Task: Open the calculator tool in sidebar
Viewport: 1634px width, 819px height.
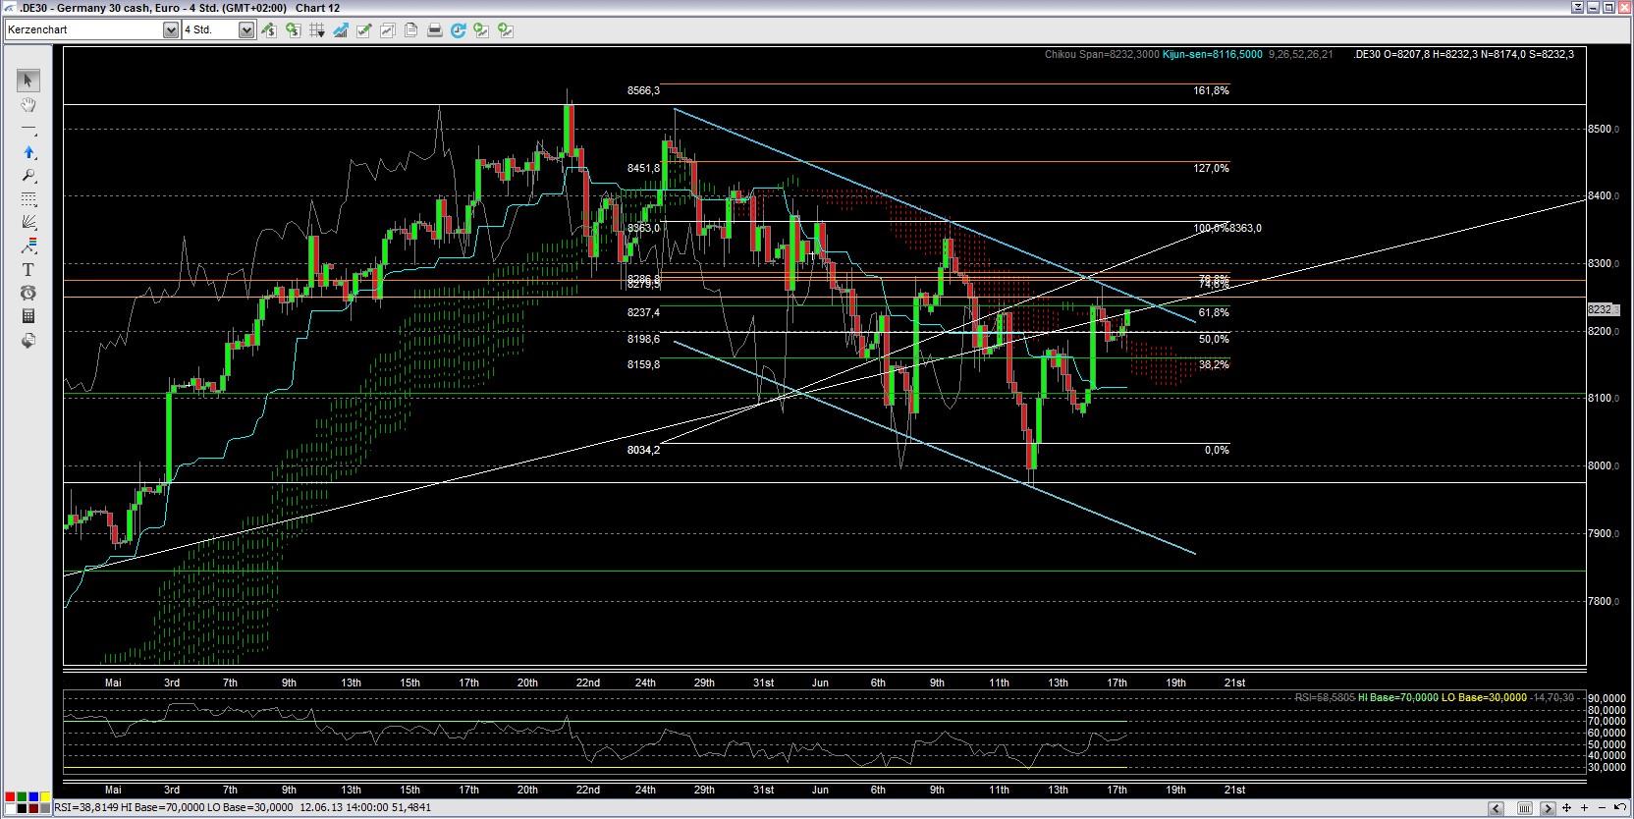Action: tap(28, 316)
